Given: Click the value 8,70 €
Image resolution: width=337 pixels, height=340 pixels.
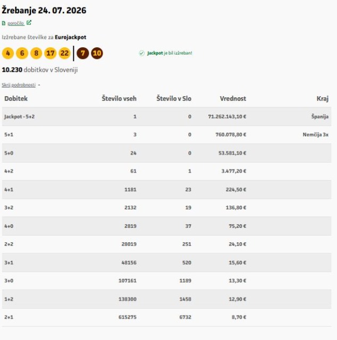Looking at the screenshot, I should coord(239,317).
